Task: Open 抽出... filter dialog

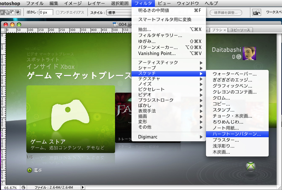Action: [x=169, y=29]
